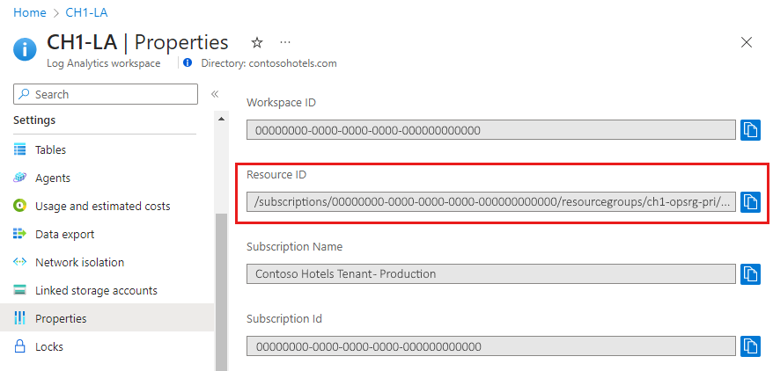The width and height of the screenshot is (773, 371).
Task: Copy the Workspace ID value
Action: coord(749,130)
